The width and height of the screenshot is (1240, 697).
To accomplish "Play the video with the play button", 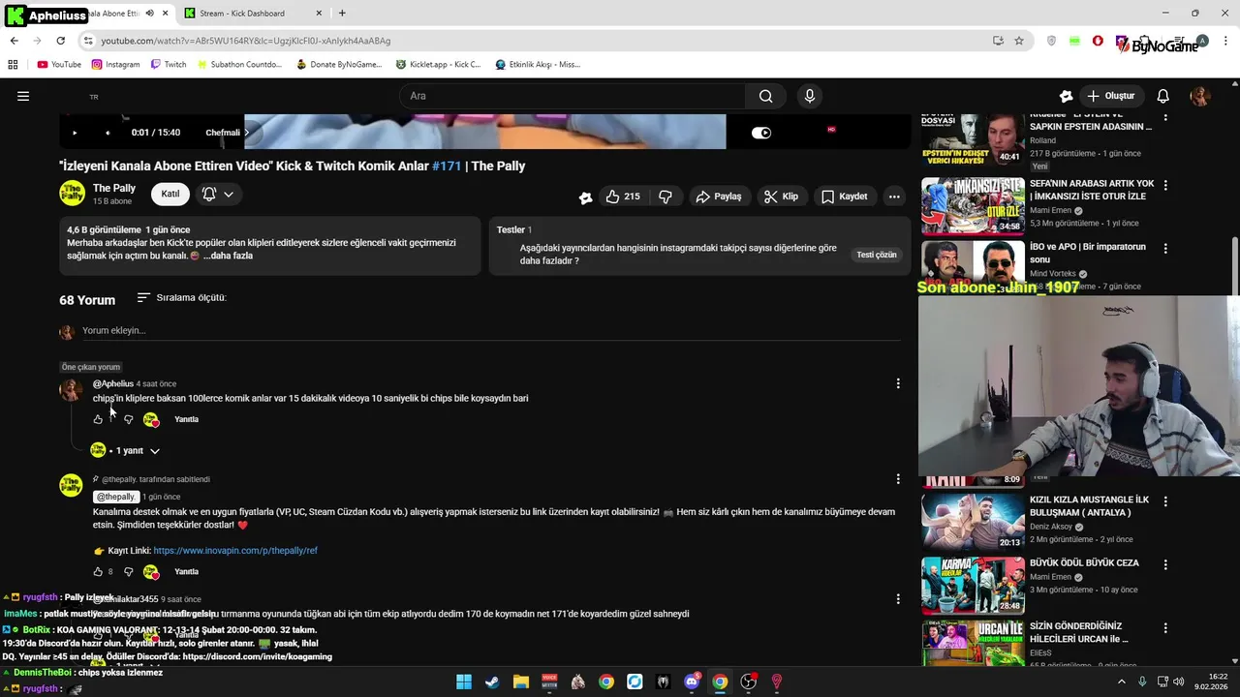I will coord(75,133).
